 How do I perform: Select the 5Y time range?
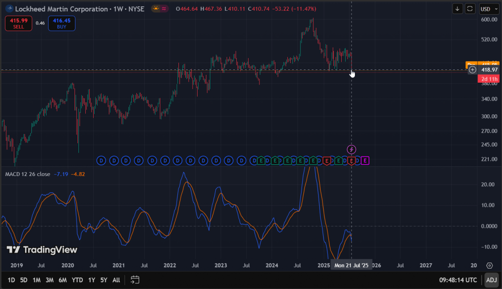[104, 280]
